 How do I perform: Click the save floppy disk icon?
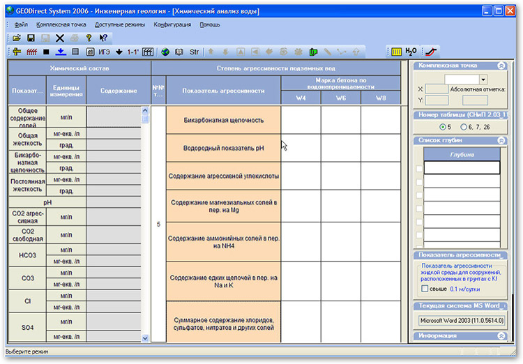click(31, 38)
